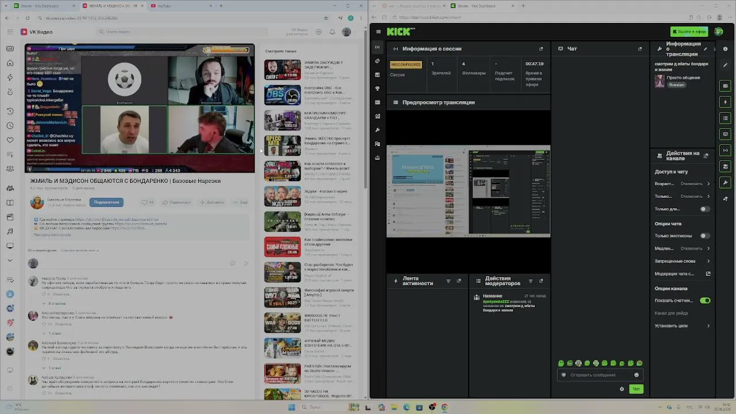Screen dimensions: 736x414
Task: Open a new tab in the left browser
Action: pos(221,6)
